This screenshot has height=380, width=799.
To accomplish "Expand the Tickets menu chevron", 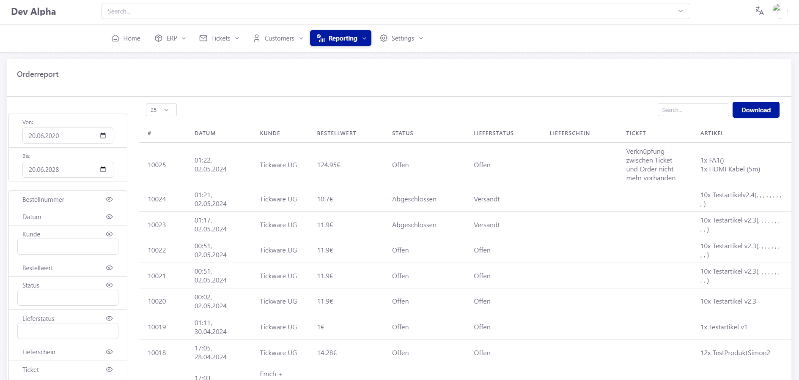I will [237, 38].
